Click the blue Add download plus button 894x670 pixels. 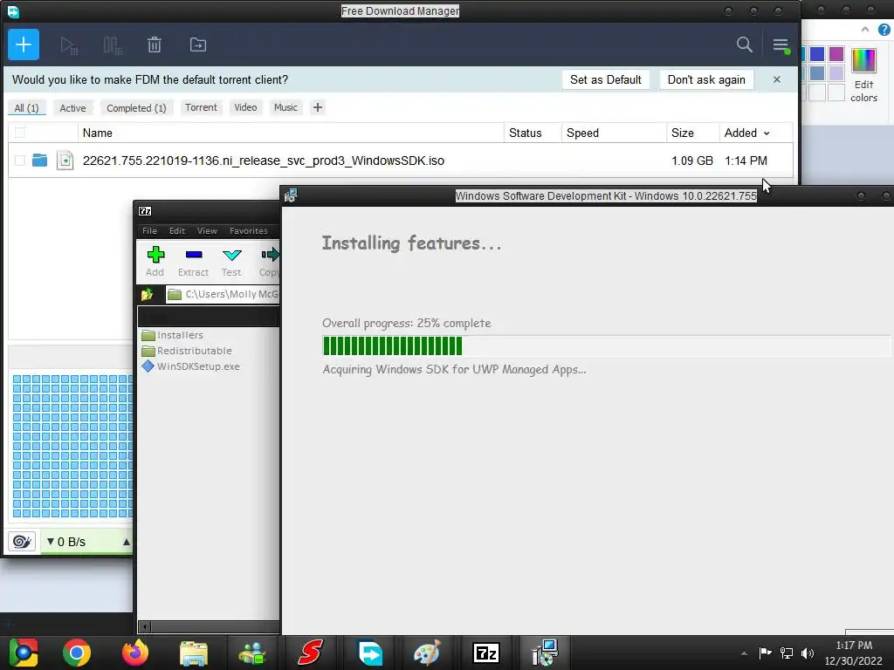click(x=24, y=44)
